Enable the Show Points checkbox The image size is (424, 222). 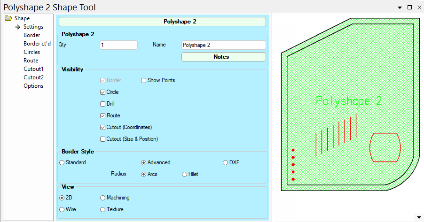coord(144,80)
